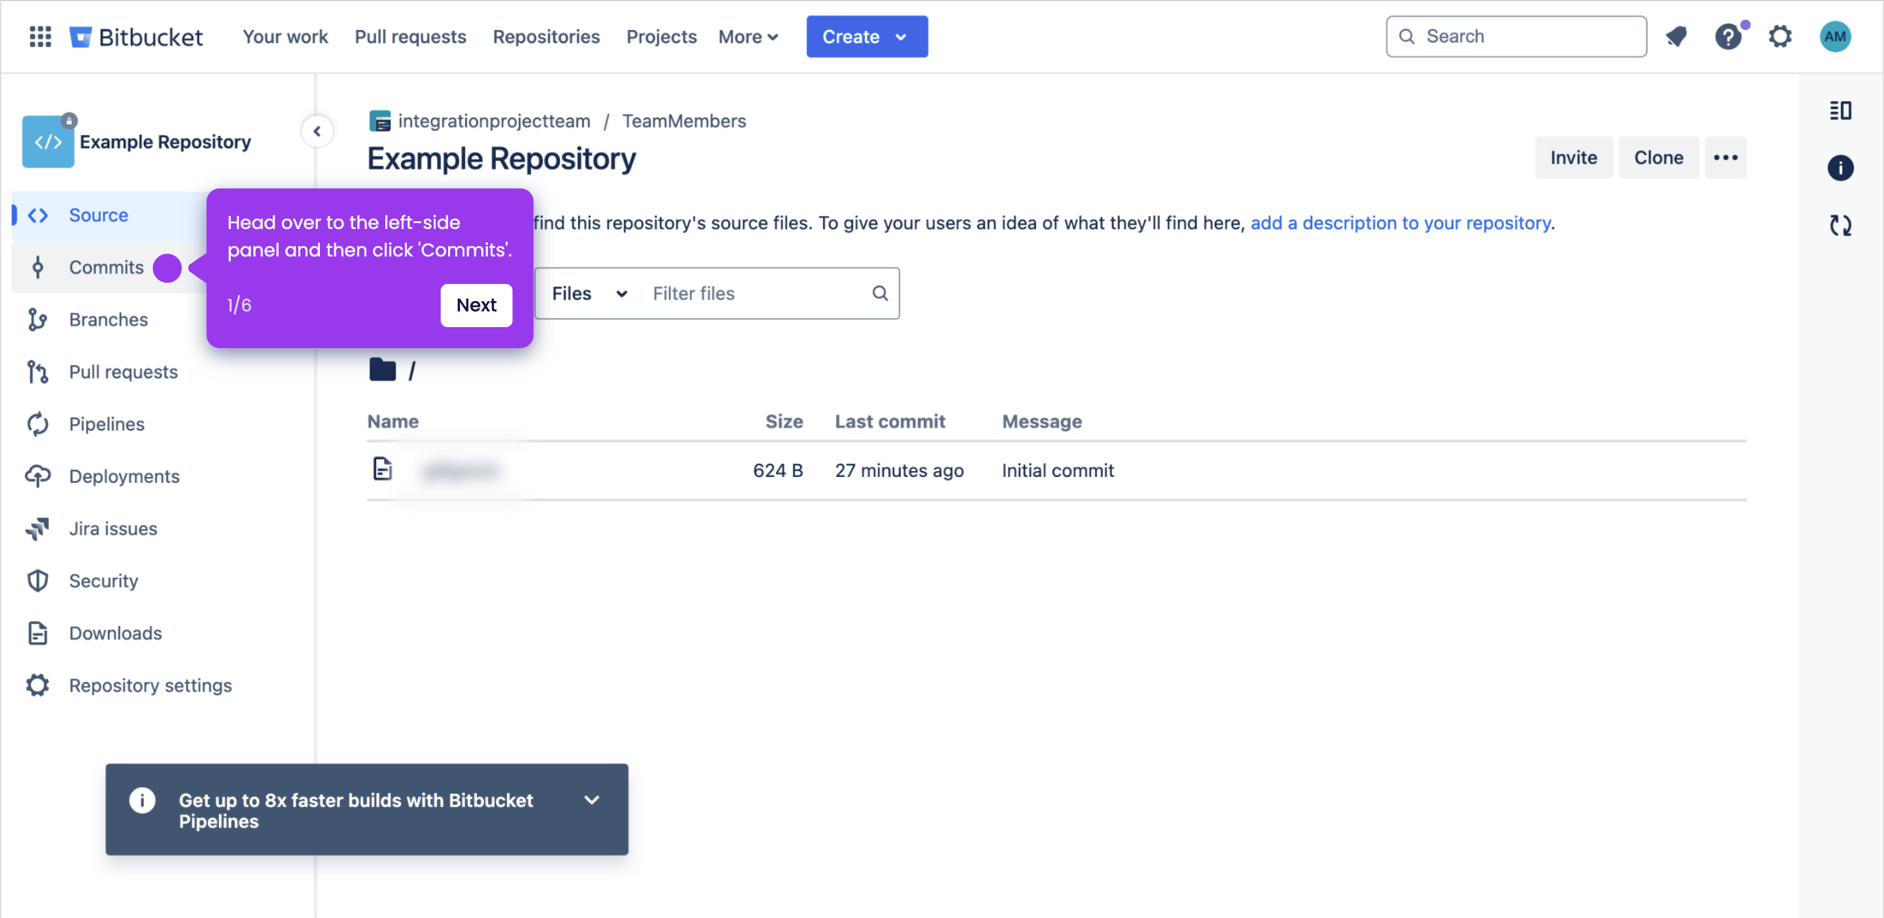The height and width of the screenshot is (918, 1884).
Task: Collapse the sidebar with the arrow button
Action: [317, 132]
